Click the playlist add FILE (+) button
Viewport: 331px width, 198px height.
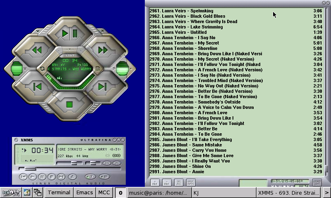155,182
